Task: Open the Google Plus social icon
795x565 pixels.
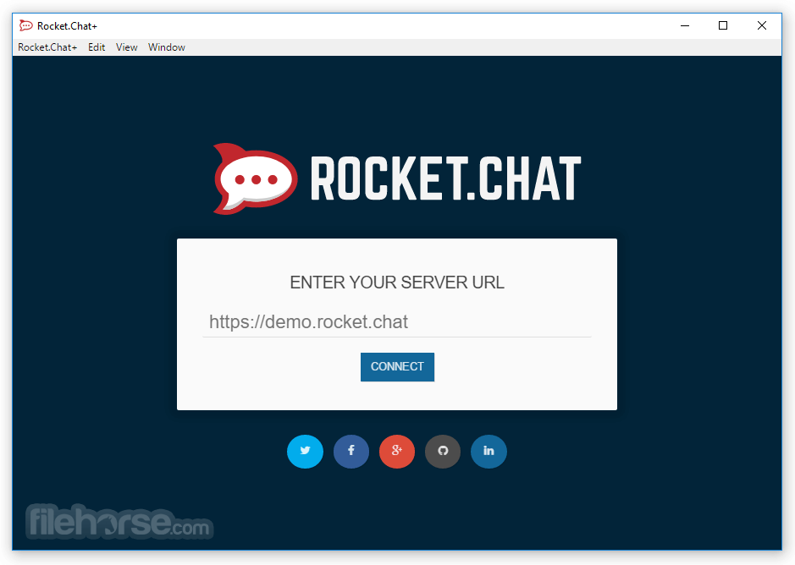Action: tap(397, 451)
